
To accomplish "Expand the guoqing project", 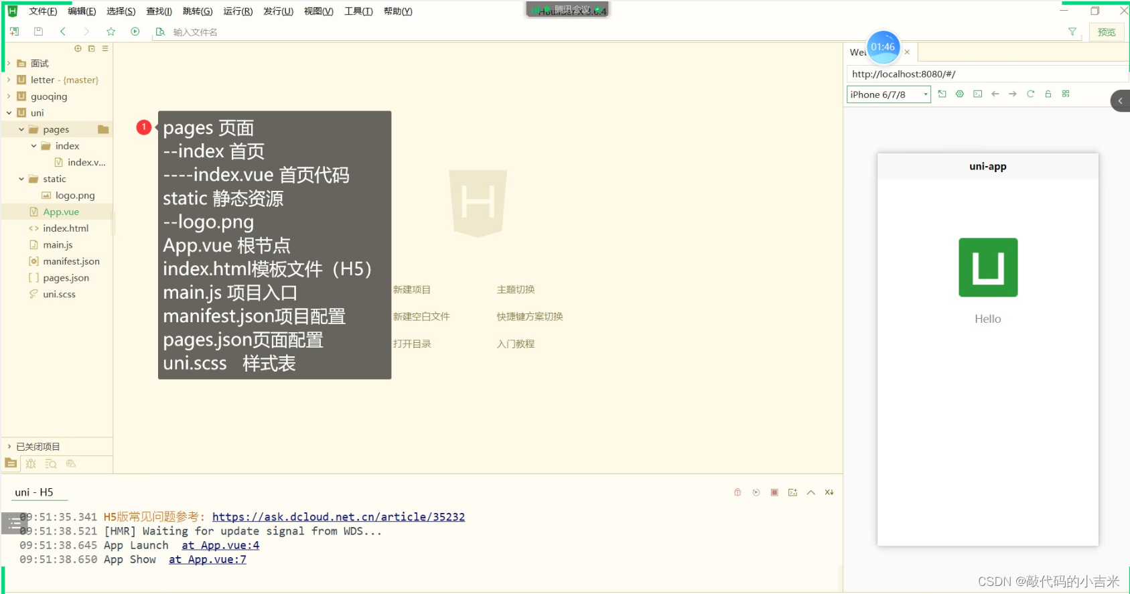I will coord(9,96).
